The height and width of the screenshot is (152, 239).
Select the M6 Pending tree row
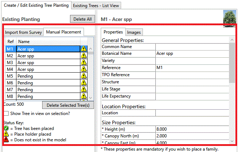click(43, 83)
